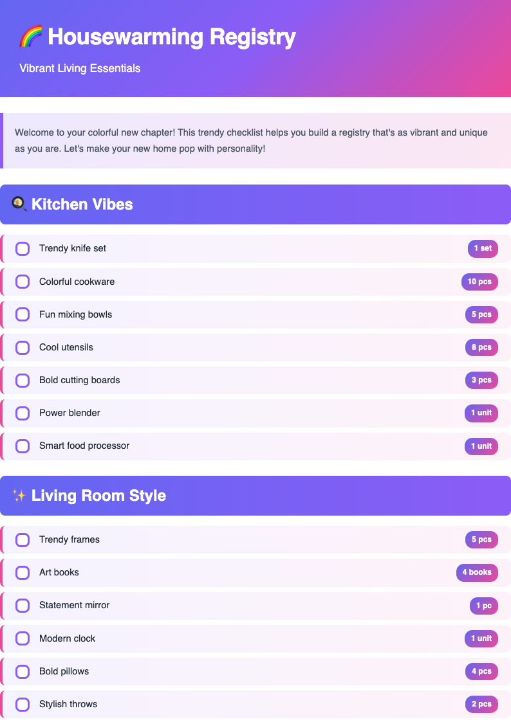Mark Bold pillows as acquired
511x722 pixels.
pyautogui.click(x=23, y=671)
